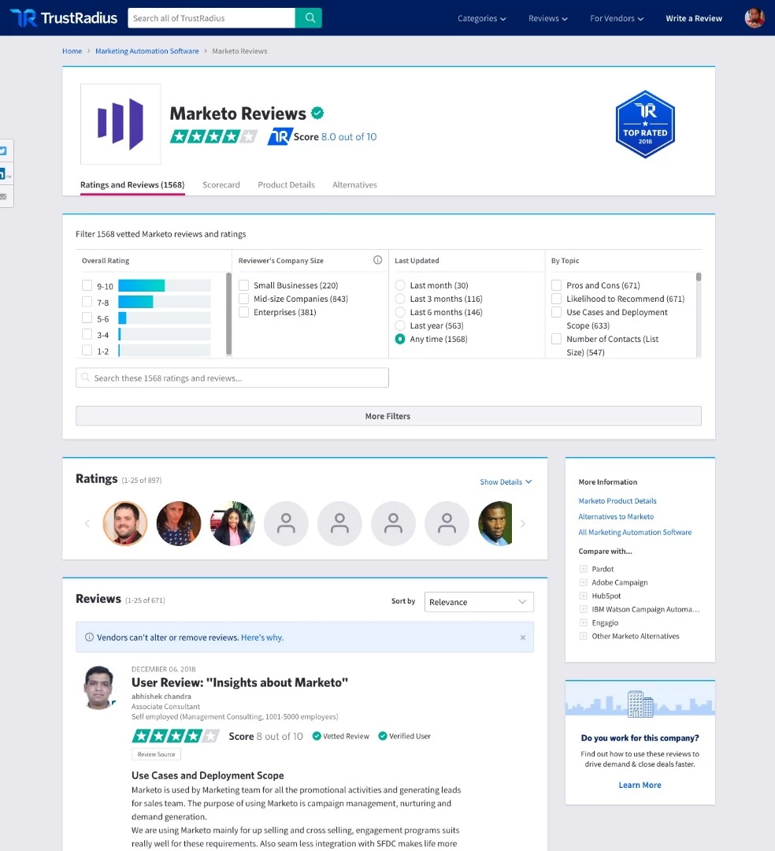Screen dimensions: 775x851
Task: Switch to the Scorecard tab
Action: (221, 184)
